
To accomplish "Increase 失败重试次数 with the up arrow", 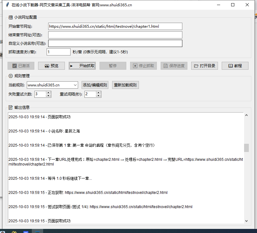I will tap(48, 92).
